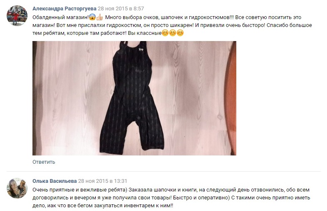Open the attached black swimsuit photo

pos(134,98)
